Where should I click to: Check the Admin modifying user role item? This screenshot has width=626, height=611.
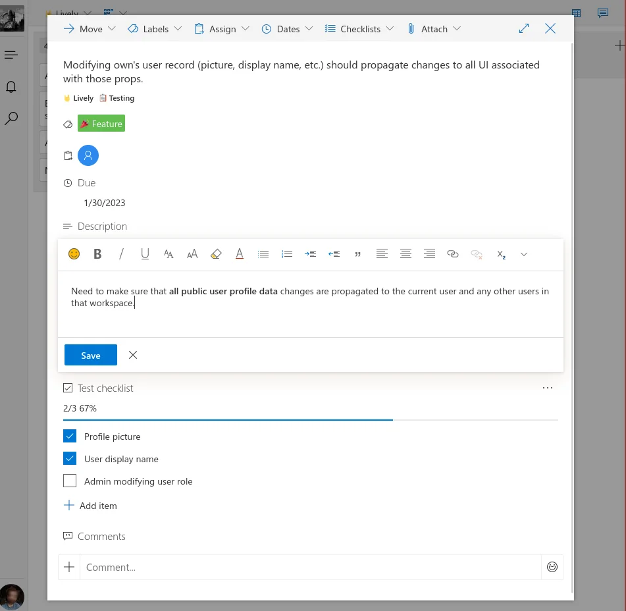click(x=70, y=481)
